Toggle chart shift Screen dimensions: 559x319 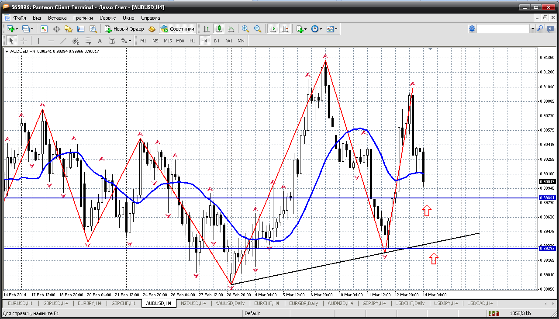pos(285,29)
